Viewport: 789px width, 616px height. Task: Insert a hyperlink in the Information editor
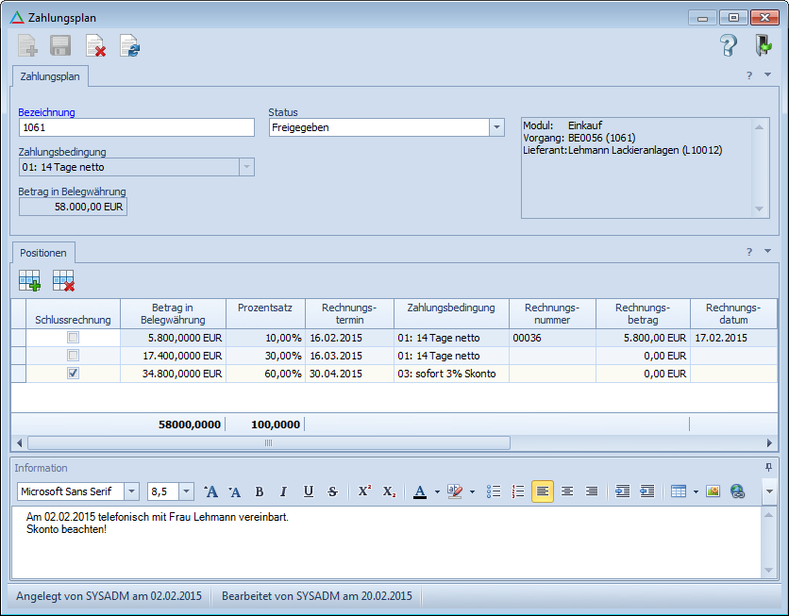point(737,491)
